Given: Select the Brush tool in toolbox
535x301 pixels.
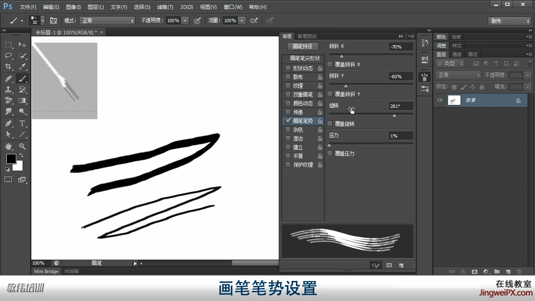Looking at the screenshot, I should coord(22,78).
